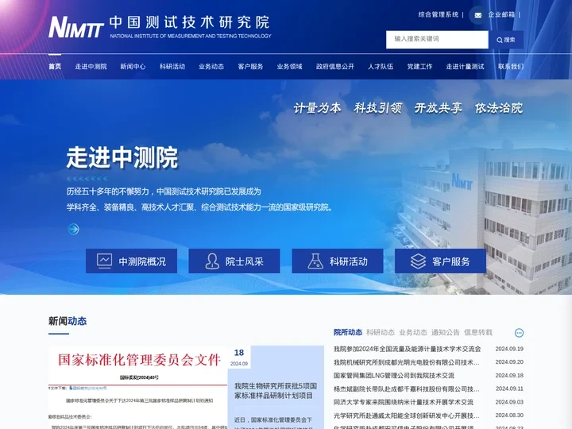Open 客户服务 layers button in banner
Viewport: 572px width, 429px height.
(440, 261)
